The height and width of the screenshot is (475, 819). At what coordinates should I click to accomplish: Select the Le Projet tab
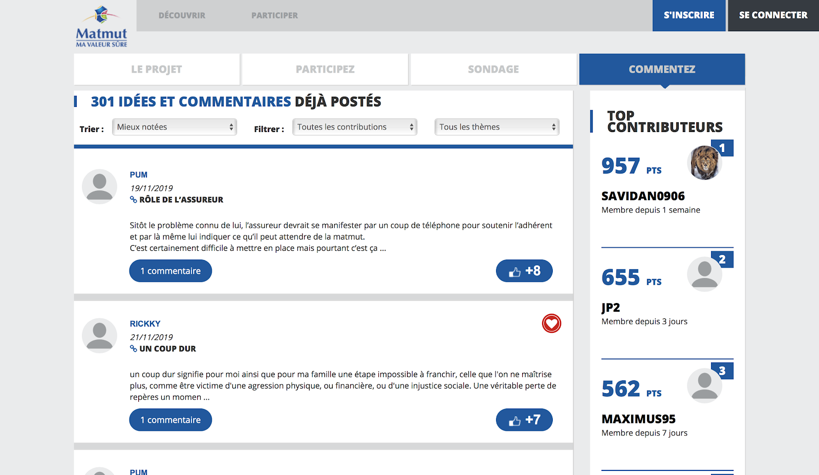tap(157, 69)
